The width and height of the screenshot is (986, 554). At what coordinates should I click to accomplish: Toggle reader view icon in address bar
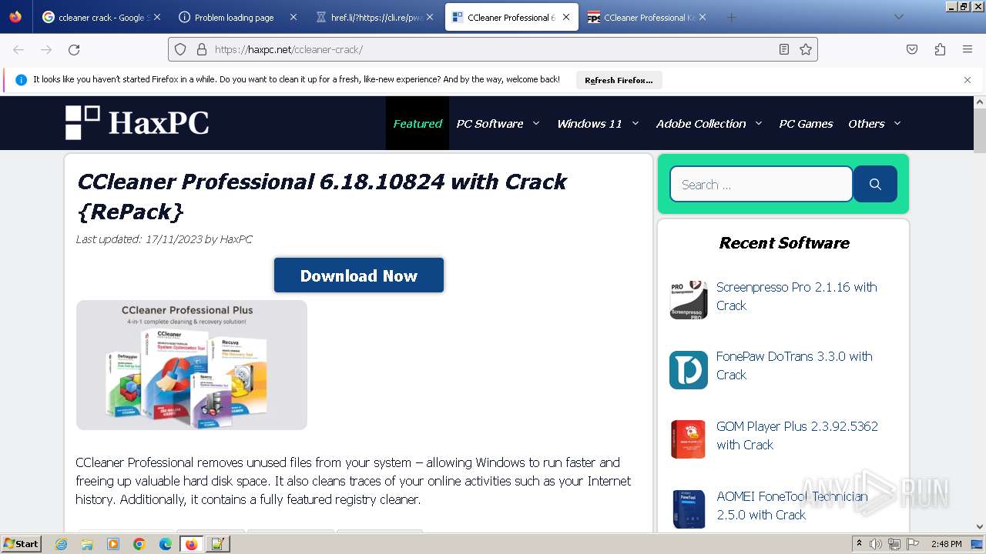[784, 49]
